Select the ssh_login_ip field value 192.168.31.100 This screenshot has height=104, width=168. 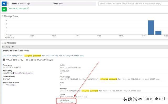(66, 102)
